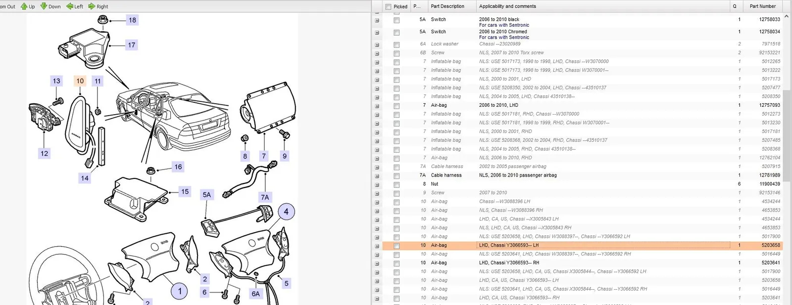The image size is (792, 305).
Task: Toggle the header Picked select-all checkbox
Action: pyautogui.click(x=388, y=6)
